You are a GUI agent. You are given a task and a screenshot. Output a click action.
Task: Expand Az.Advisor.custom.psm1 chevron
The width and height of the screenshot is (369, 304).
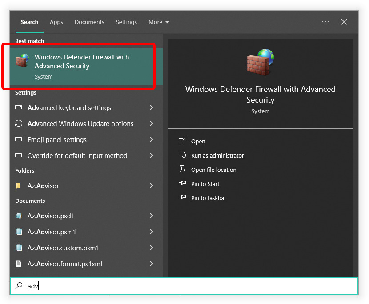(152, 248)
